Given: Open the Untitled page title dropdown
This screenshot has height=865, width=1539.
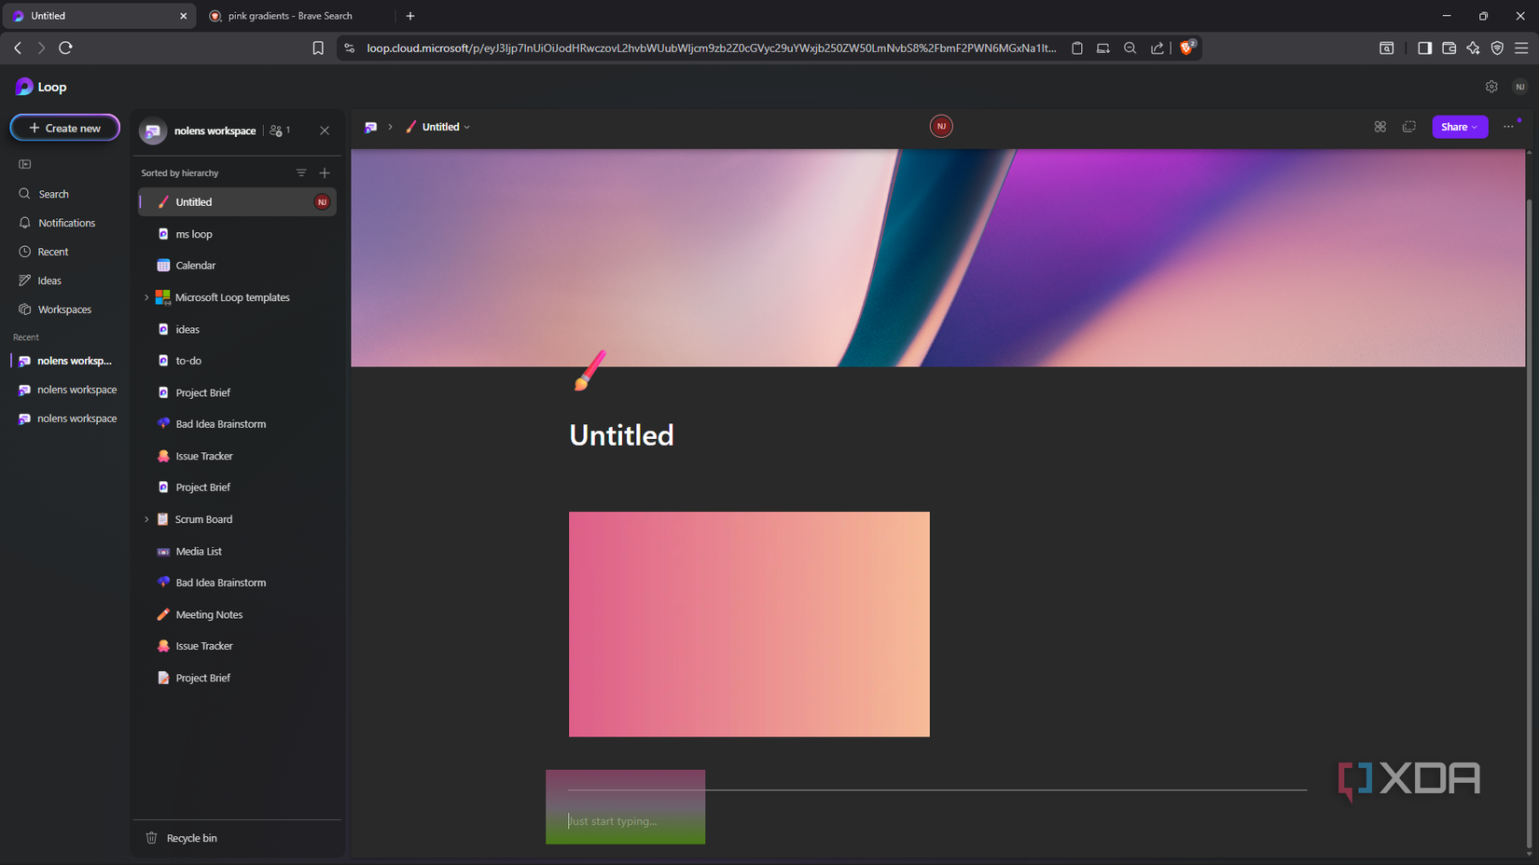Looking at the screenshot, I should point(468,127).
